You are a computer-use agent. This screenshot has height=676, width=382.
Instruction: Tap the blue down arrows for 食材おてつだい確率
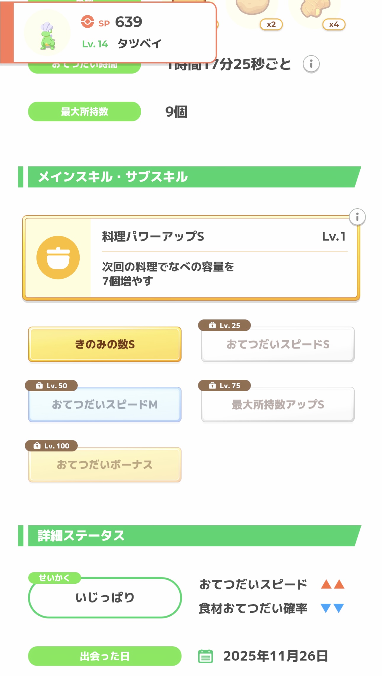tap(333, 608)
